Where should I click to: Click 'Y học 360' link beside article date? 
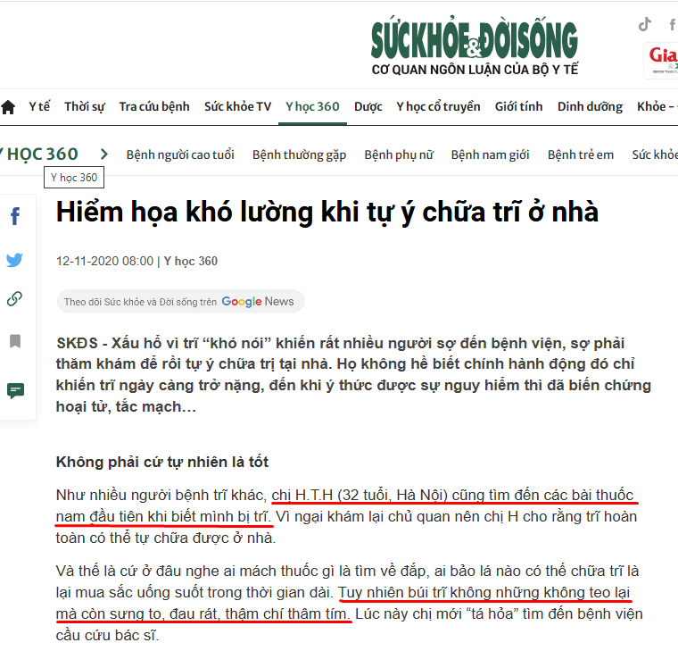(190, 261)
